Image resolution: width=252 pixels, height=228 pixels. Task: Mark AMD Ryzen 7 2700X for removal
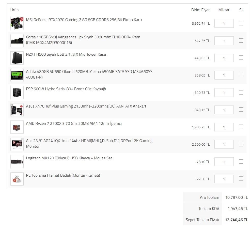tap(241, 127)
